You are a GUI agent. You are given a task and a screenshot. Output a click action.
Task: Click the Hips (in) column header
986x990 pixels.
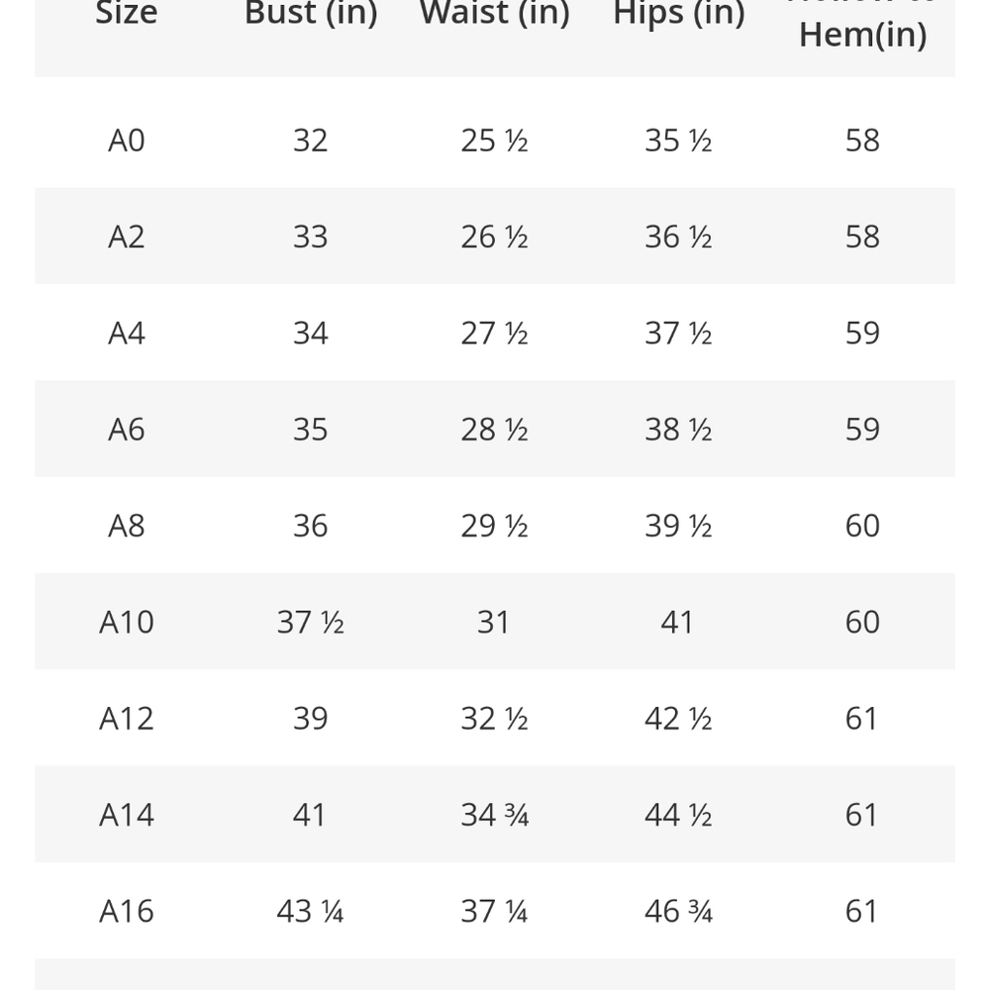pyautogui.click(x=678, y=14)
